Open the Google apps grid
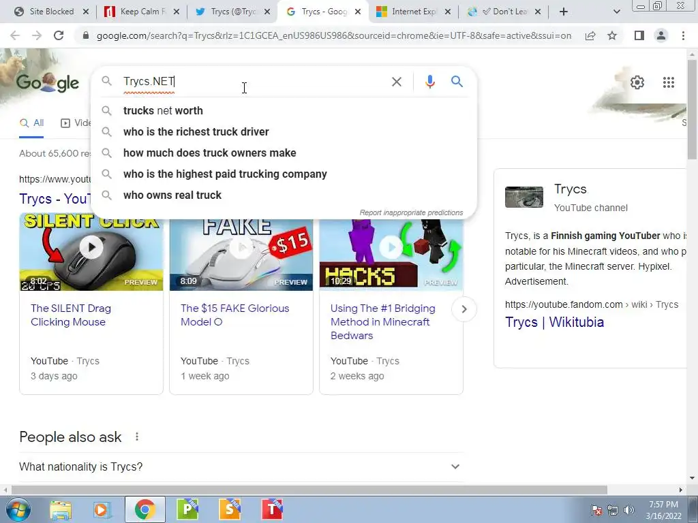 pyautogui.click(x=668, y=82)
